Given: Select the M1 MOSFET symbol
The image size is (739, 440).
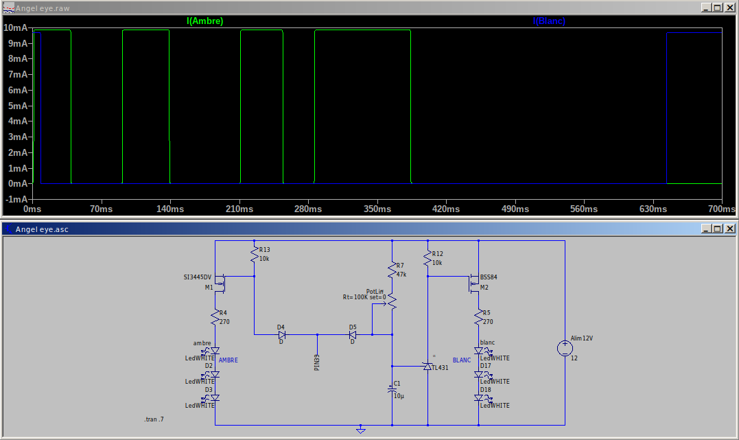Looking at the screenshot, I should pyautogui.click(x=220, y=283).
